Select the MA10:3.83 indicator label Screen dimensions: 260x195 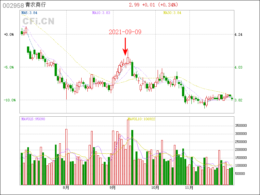[101, 13]
